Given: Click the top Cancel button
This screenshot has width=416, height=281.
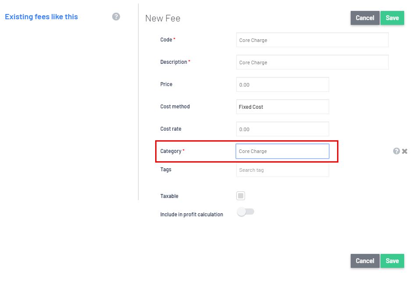Looking at the screenshot, I should [x=365, y=18].
